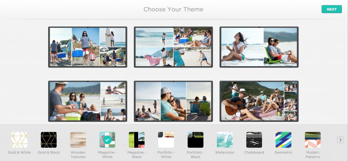348x161 pixels.
Task: Choose the Wooden Textures theme icon
Action: coord(78,140)
